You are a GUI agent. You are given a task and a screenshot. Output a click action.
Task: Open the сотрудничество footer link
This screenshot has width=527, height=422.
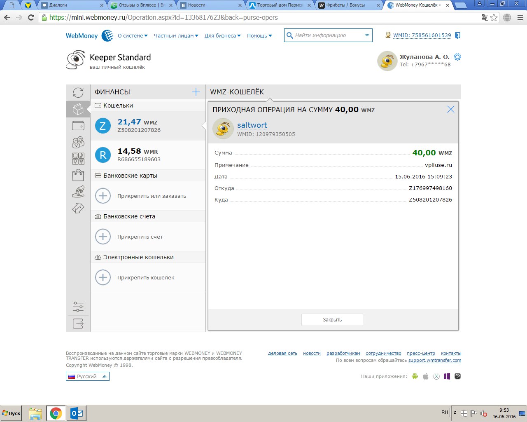click(x=383, y=353)
